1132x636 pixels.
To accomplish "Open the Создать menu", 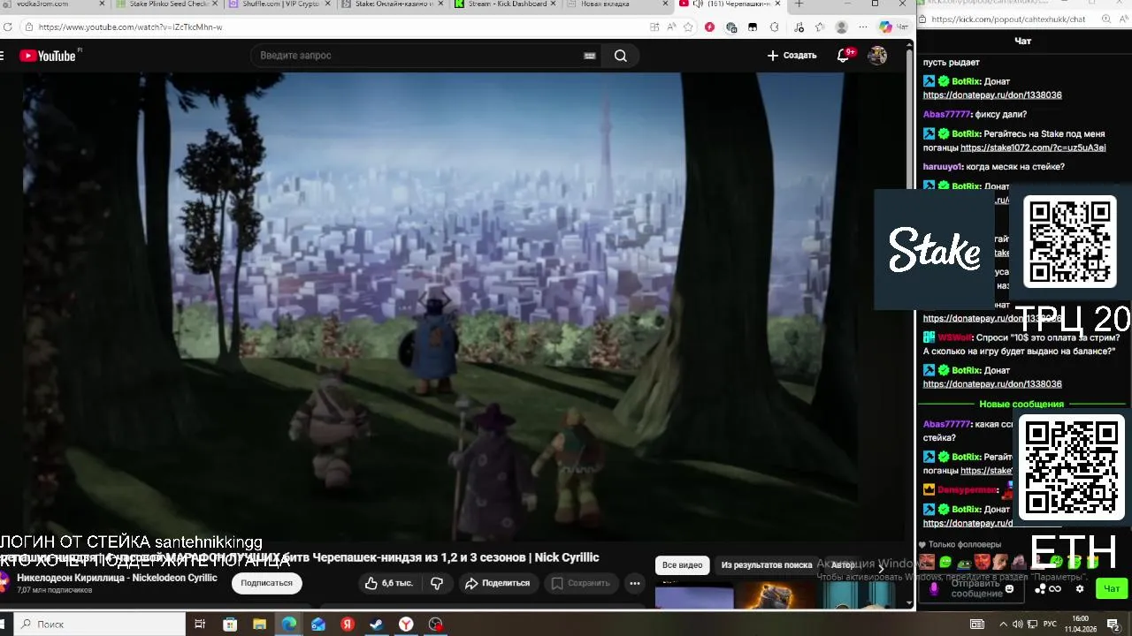I will tap(792, 56).
